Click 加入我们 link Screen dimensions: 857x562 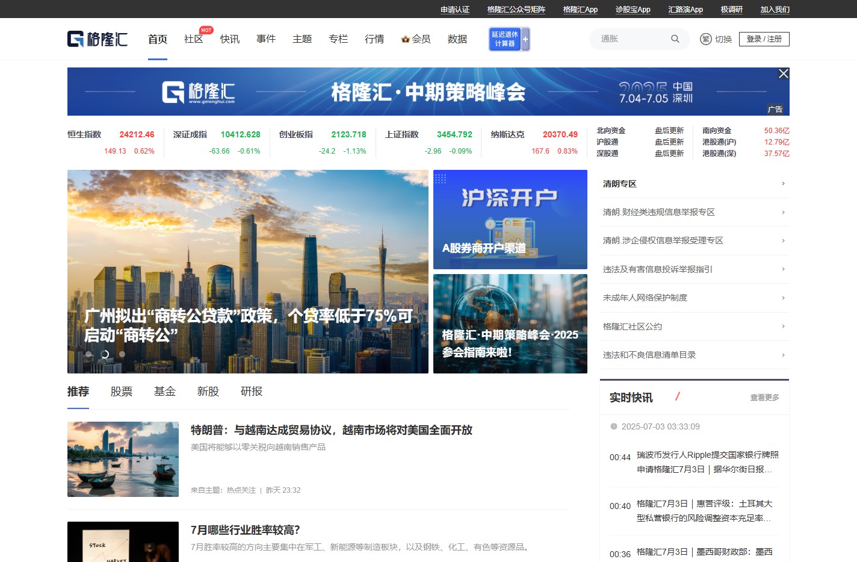point(775,10)
